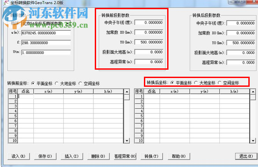258x167 pixels.
Task: Select row header 5 in left table
Action: [x=13, y=116]
